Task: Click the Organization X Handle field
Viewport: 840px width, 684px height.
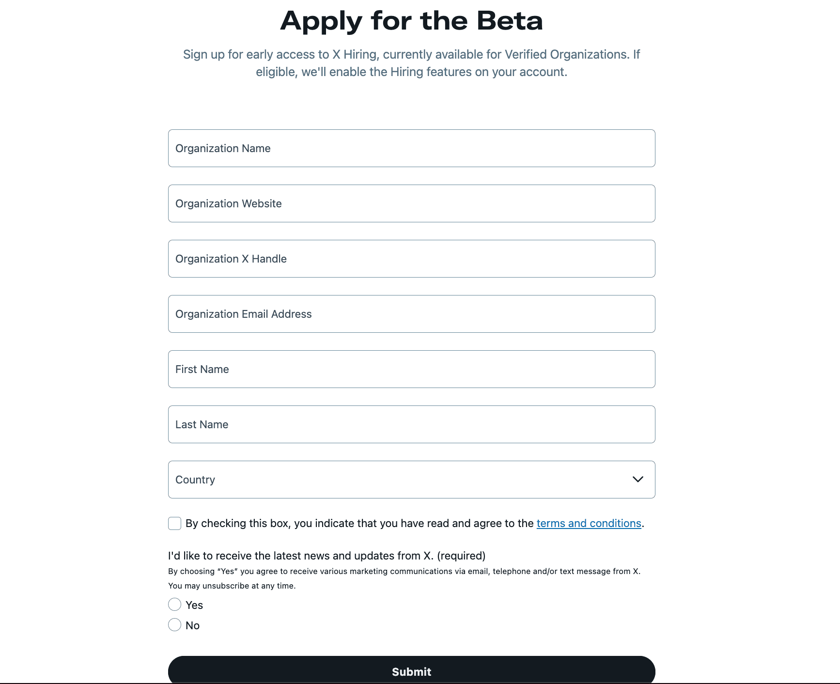Action: [411, 258]
